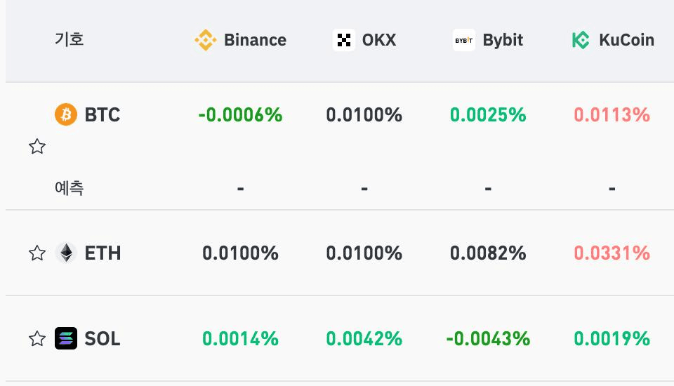
Task: Select SOL Bybit rate -0.0043%
Action: 488,339
